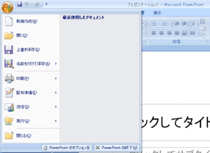Increase the list indent level
The width and height of the screenshot is (210, 153).
coord(184,24)
